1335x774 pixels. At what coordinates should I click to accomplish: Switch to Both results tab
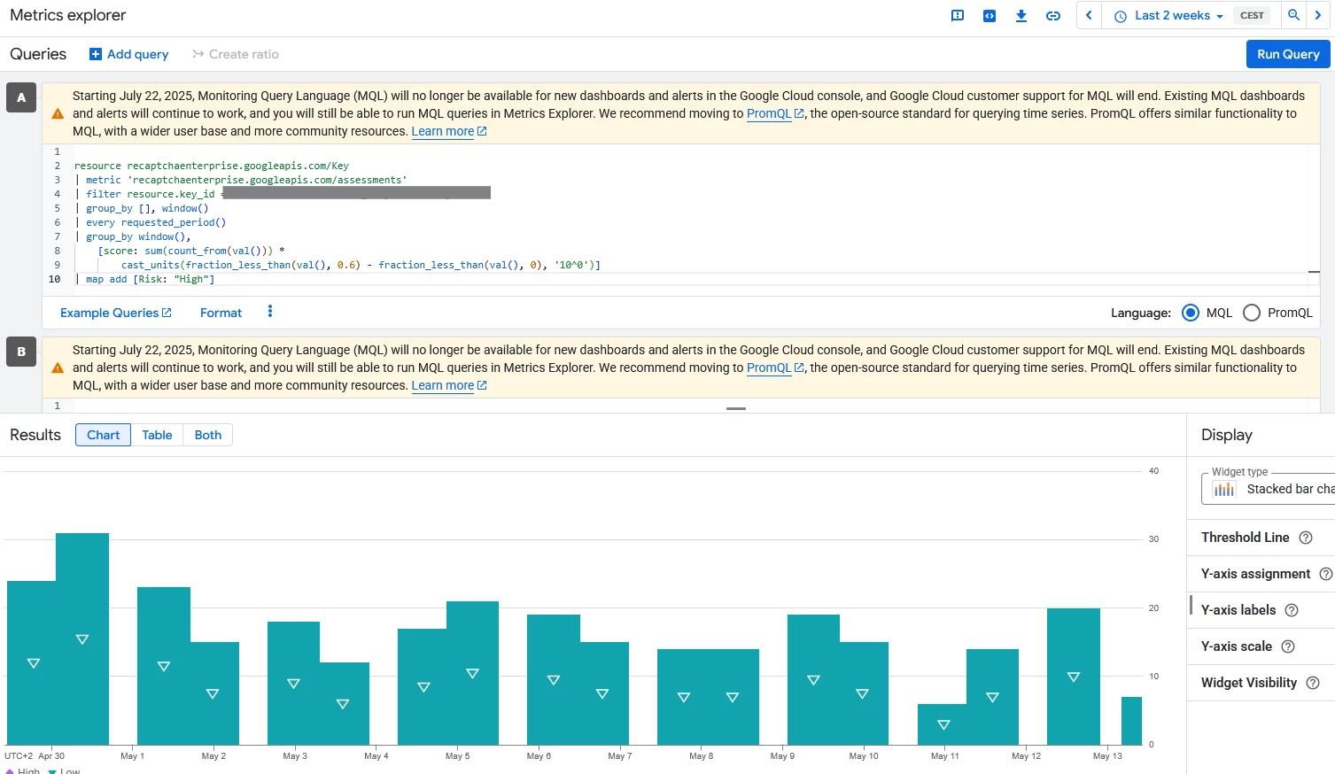point(208,435)
